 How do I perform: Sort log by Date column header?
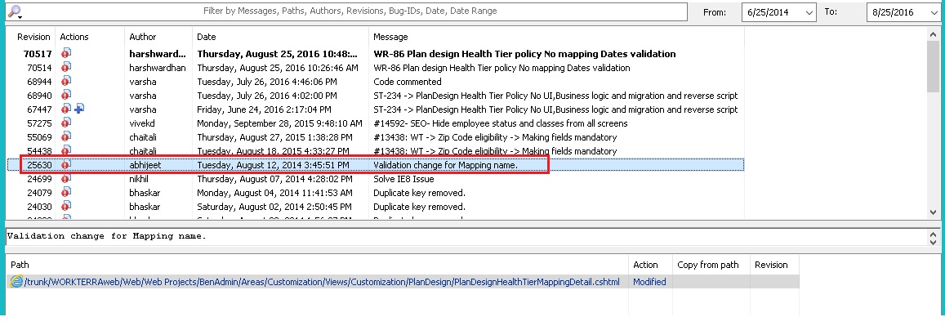[207, 37]
